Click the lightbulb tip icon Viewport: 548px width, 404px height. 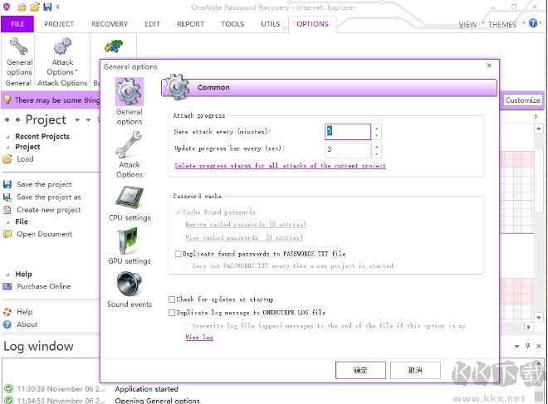(x=7, y=100)
